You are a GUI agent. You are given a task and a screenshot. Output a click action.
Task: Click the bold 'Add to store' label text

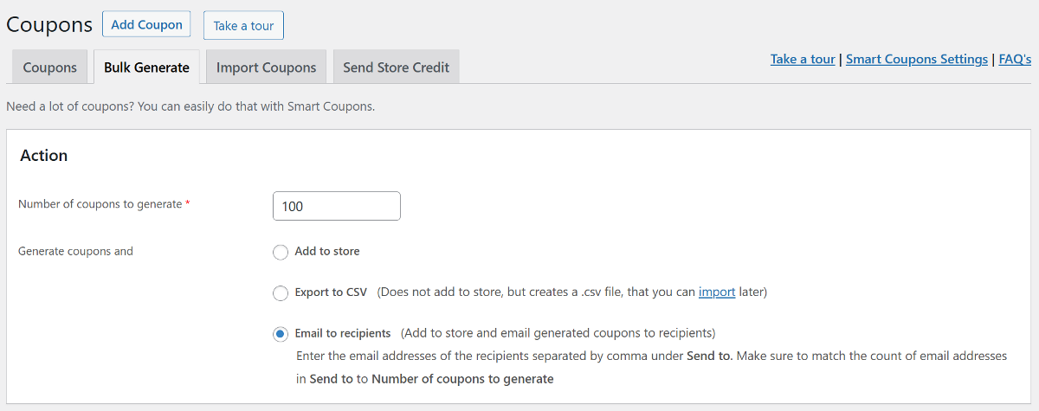click(327, 251)
